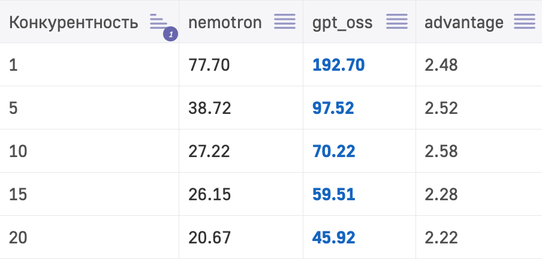Open the blue 45.92 gpt_oss value
The height and width of the screenshot is (259, 542).
coord(334,237)
